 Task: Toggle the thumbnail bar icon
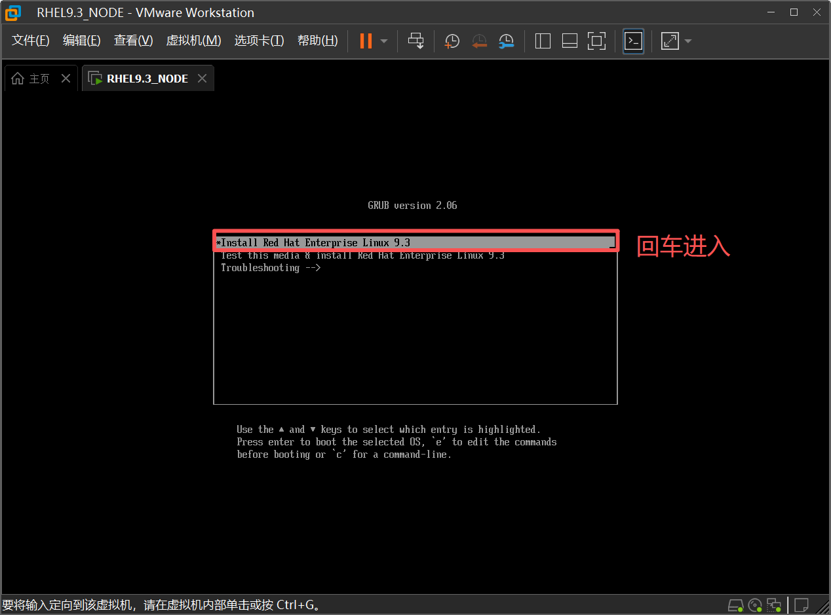coord(570,41)
